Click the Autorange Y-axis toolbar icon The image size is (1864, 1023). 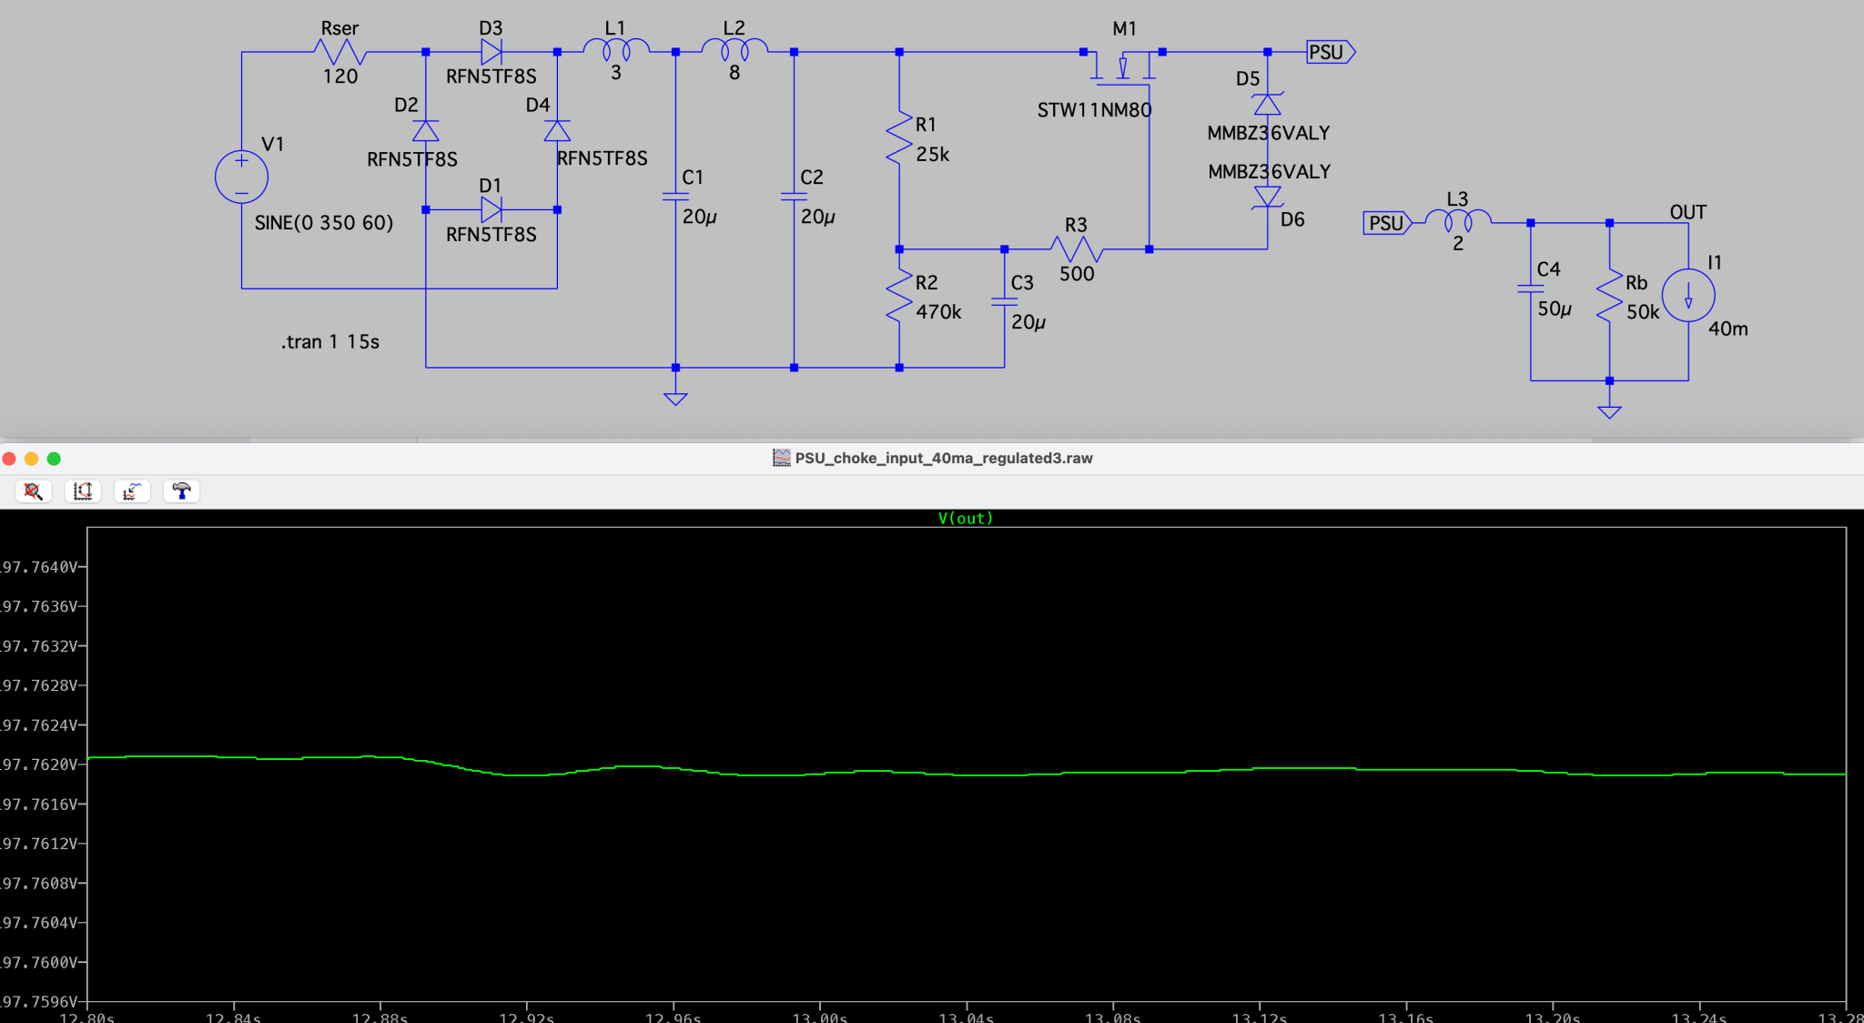[83, 491]
